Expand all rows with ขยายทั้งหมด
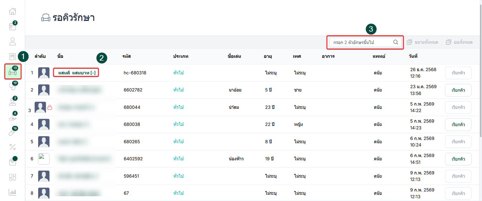Screen dimensions: 482x201 click(x=422, y=42)
